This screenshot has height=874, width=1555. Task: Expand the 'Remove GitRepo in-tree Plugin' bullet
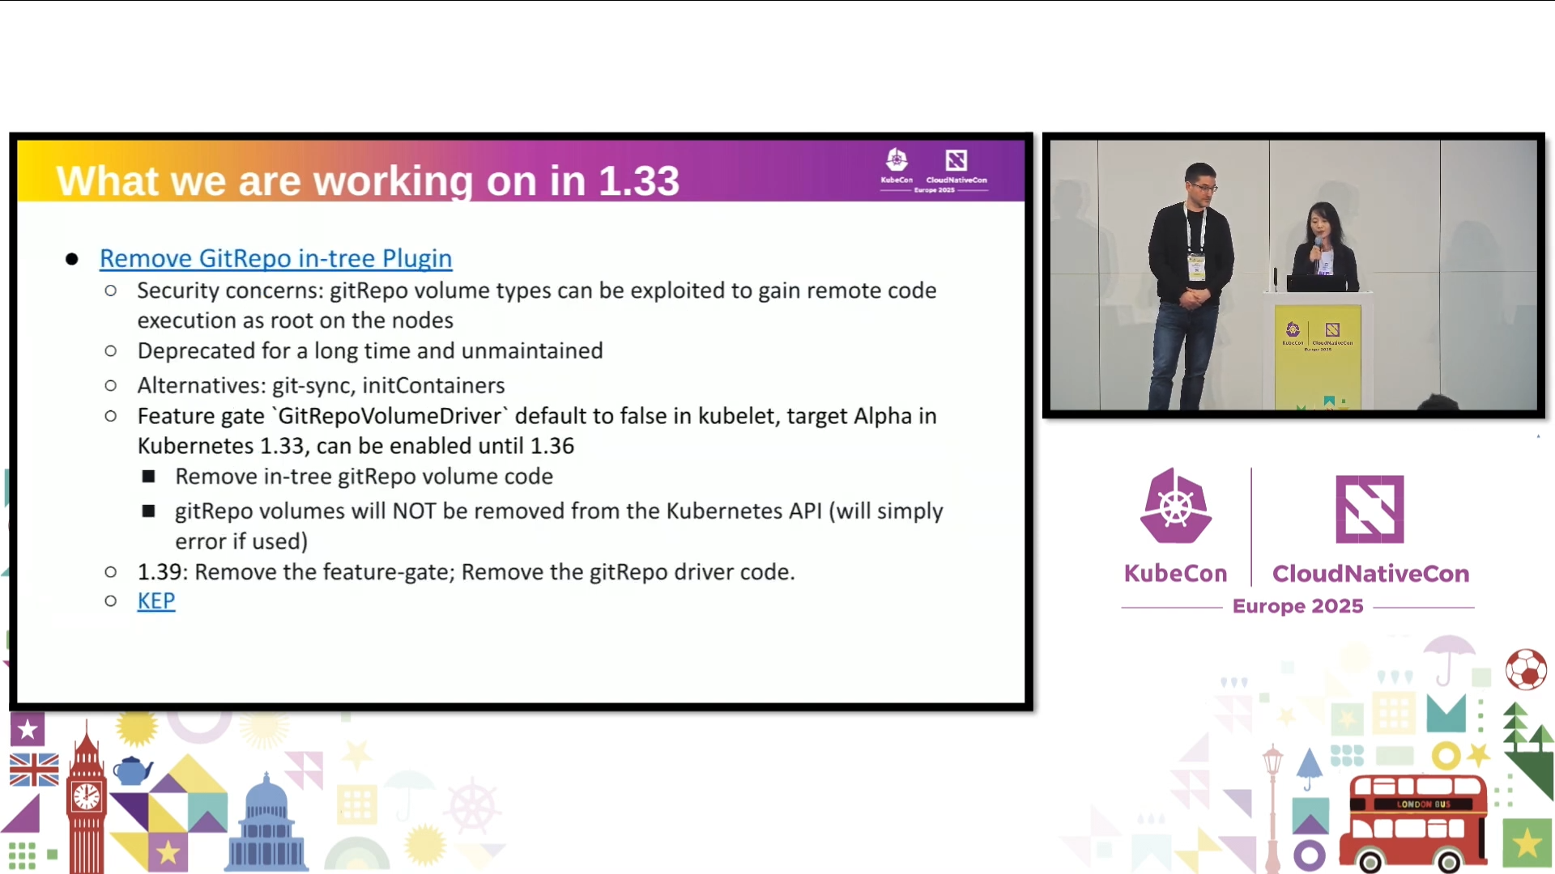(71, 259)
